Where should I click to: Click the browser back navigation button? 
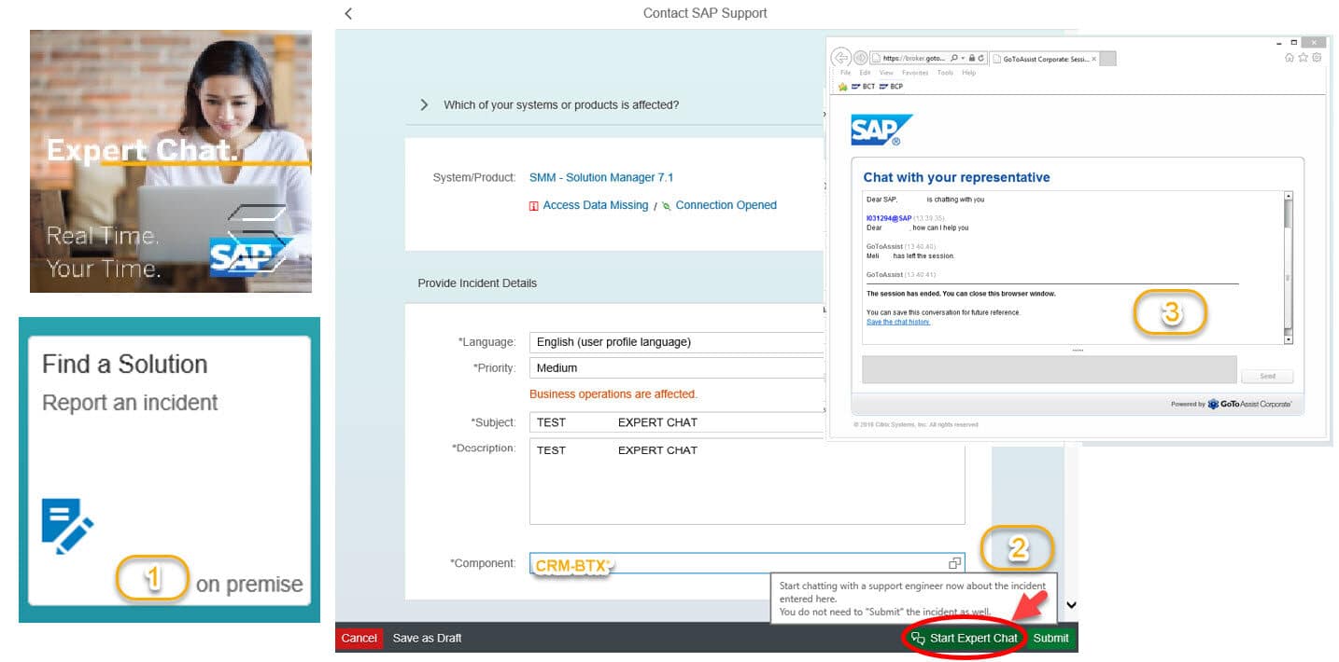(840, 58)
